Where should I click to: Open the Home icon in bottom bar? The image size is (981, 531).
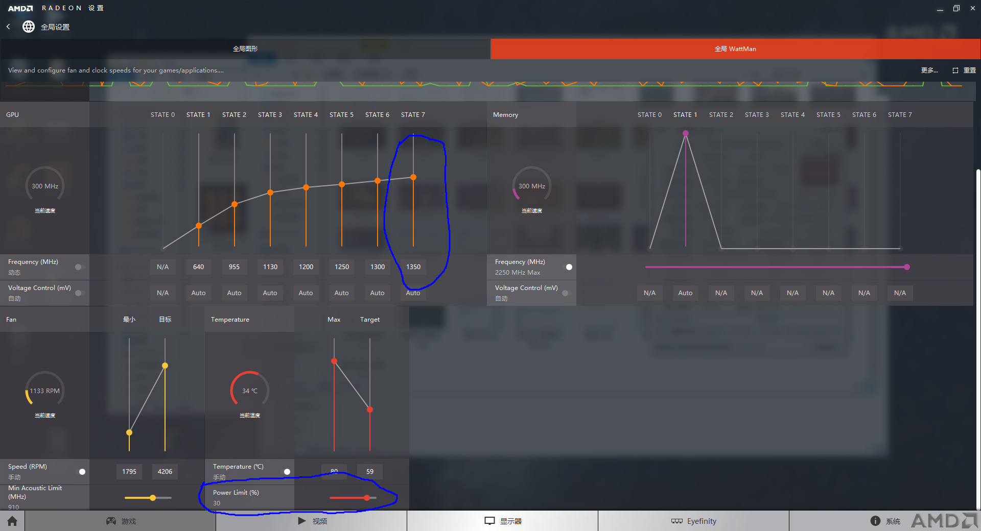[x=12, y=521]
